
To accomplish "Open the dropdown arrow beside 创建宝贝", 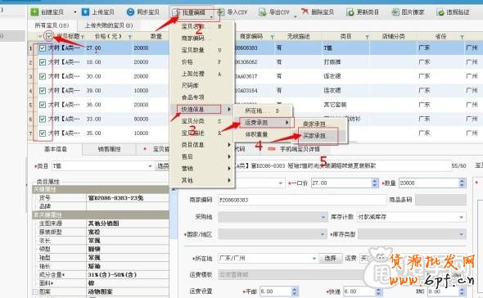I will click(74, 12).
